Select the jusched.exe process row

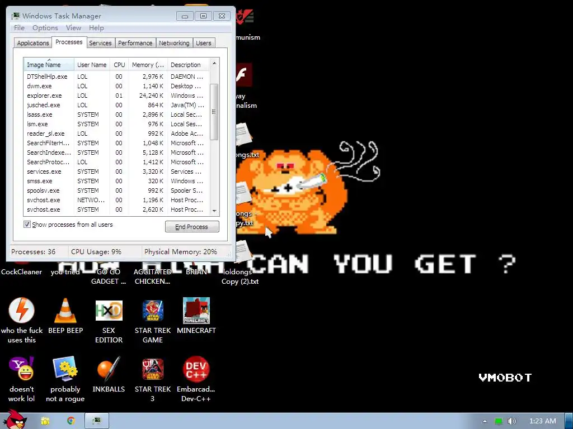pos(117,105)
